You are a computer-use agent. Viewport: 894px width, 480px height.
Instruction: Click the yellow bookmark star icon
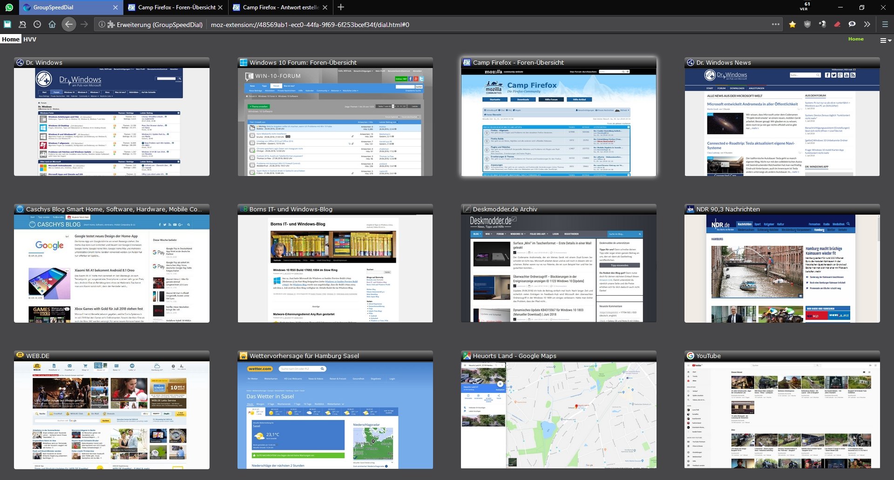click(792, 24)
